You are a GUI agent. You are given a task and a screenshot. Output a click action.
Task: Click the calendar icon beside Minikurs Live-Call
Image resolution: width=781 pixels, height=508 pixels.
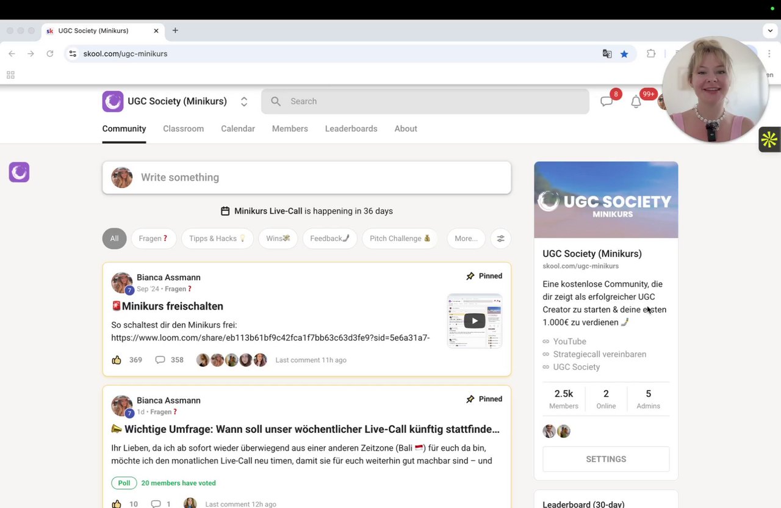tap(225, 211)
